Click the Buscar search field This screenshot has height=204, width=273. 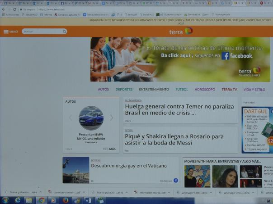tap(42, 32)
